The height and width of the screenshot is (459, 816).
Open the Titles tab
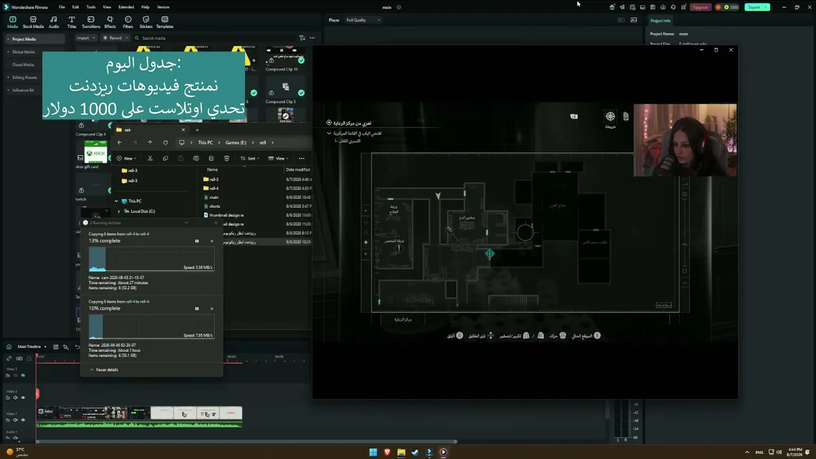click(x=71, y=22)
